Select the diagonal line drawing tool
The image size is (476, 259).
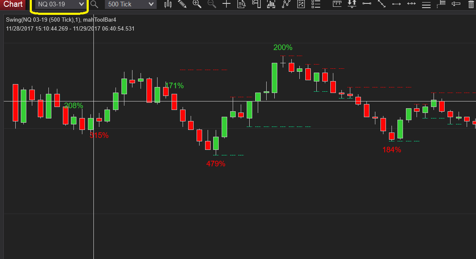coord(382,4)
